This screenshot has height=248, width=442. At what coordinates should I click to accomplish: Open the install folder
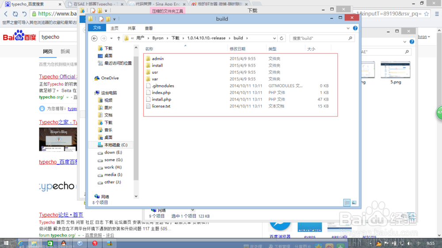tap(157, 65)
